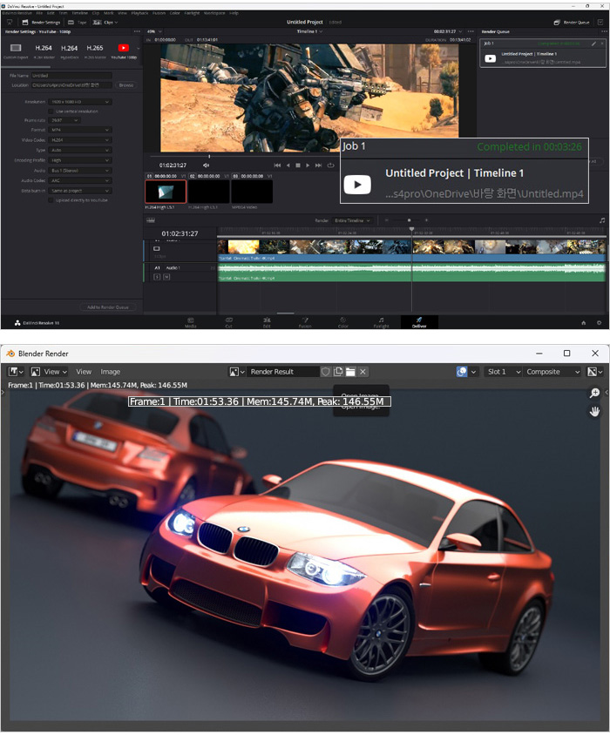Zoom in timeline with plus button
Image resolution: width=610 pixels, height=735 pixels.
426,220
